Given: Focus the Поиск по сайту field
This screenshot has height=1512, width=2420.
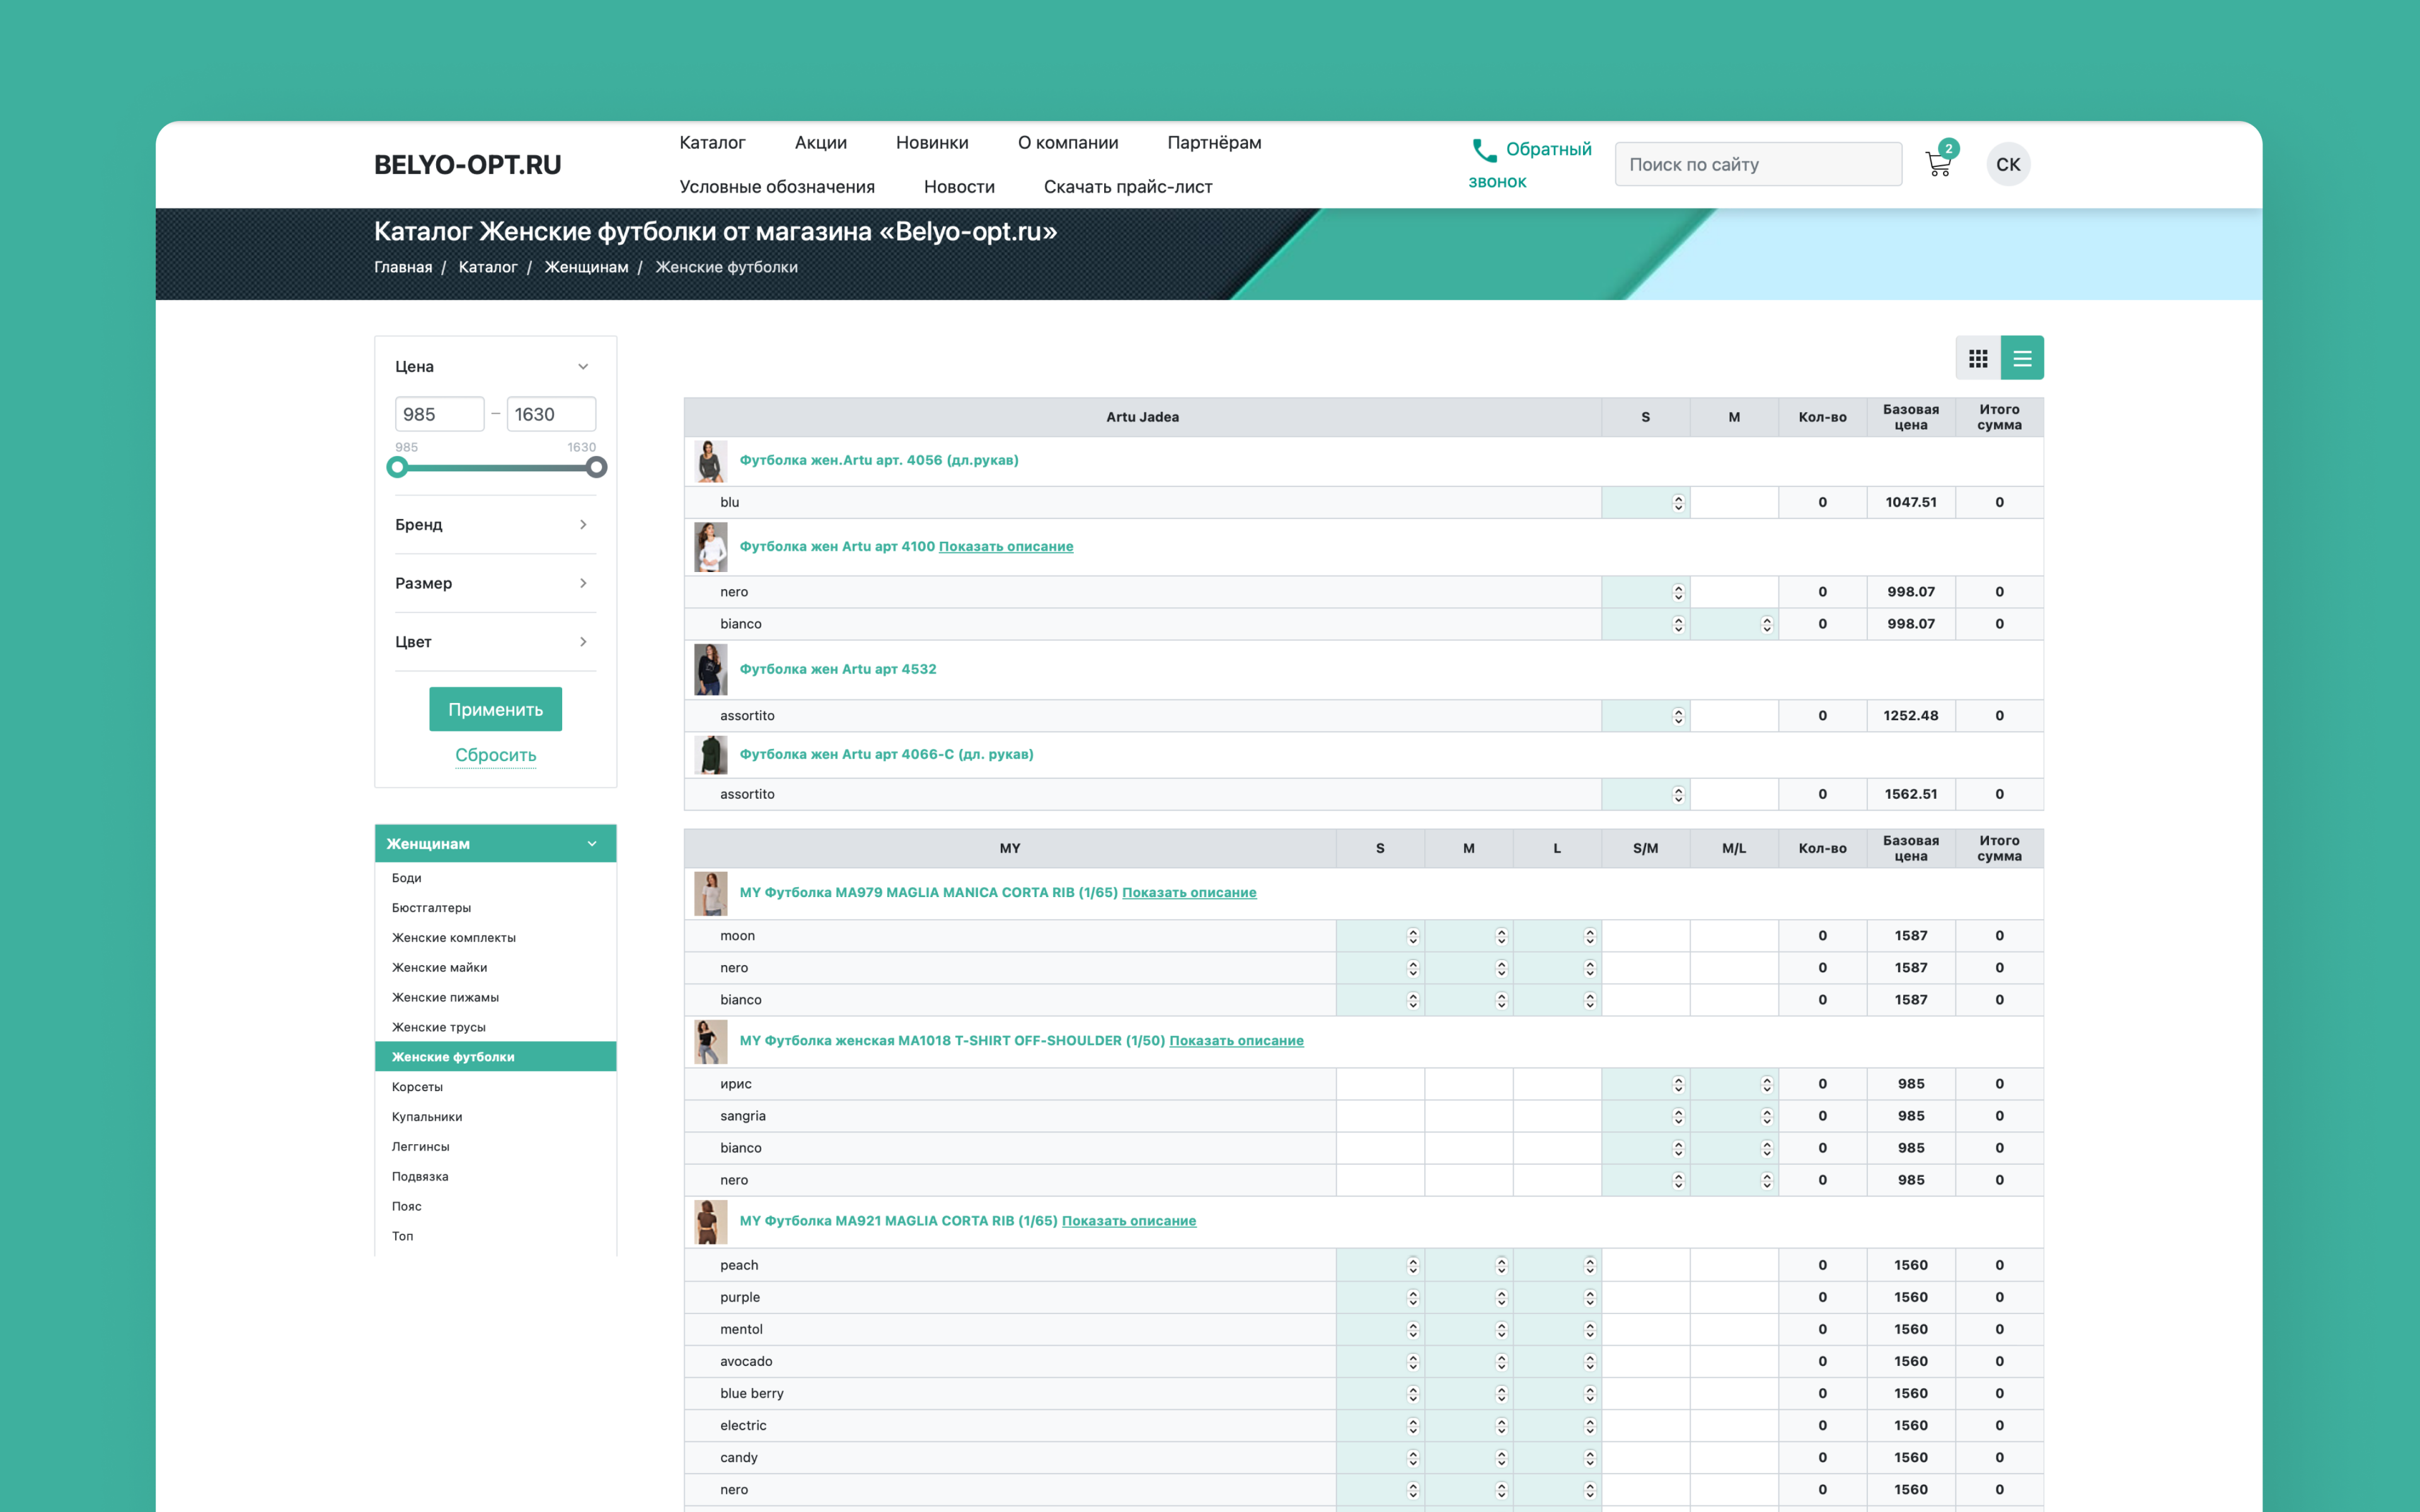Looking at the screenshot, I should [x=1757, y=165].
